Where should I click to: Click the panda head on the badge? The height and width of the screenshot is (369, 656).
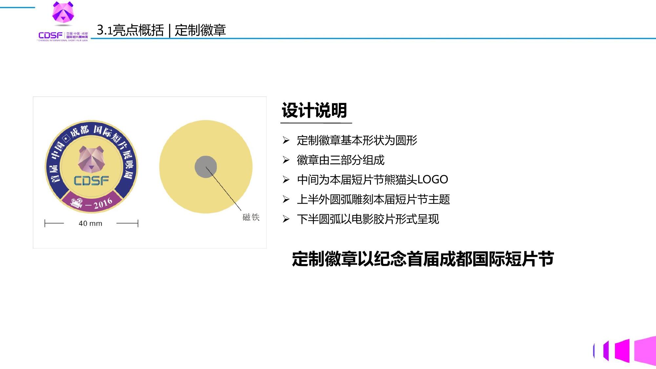91,159
